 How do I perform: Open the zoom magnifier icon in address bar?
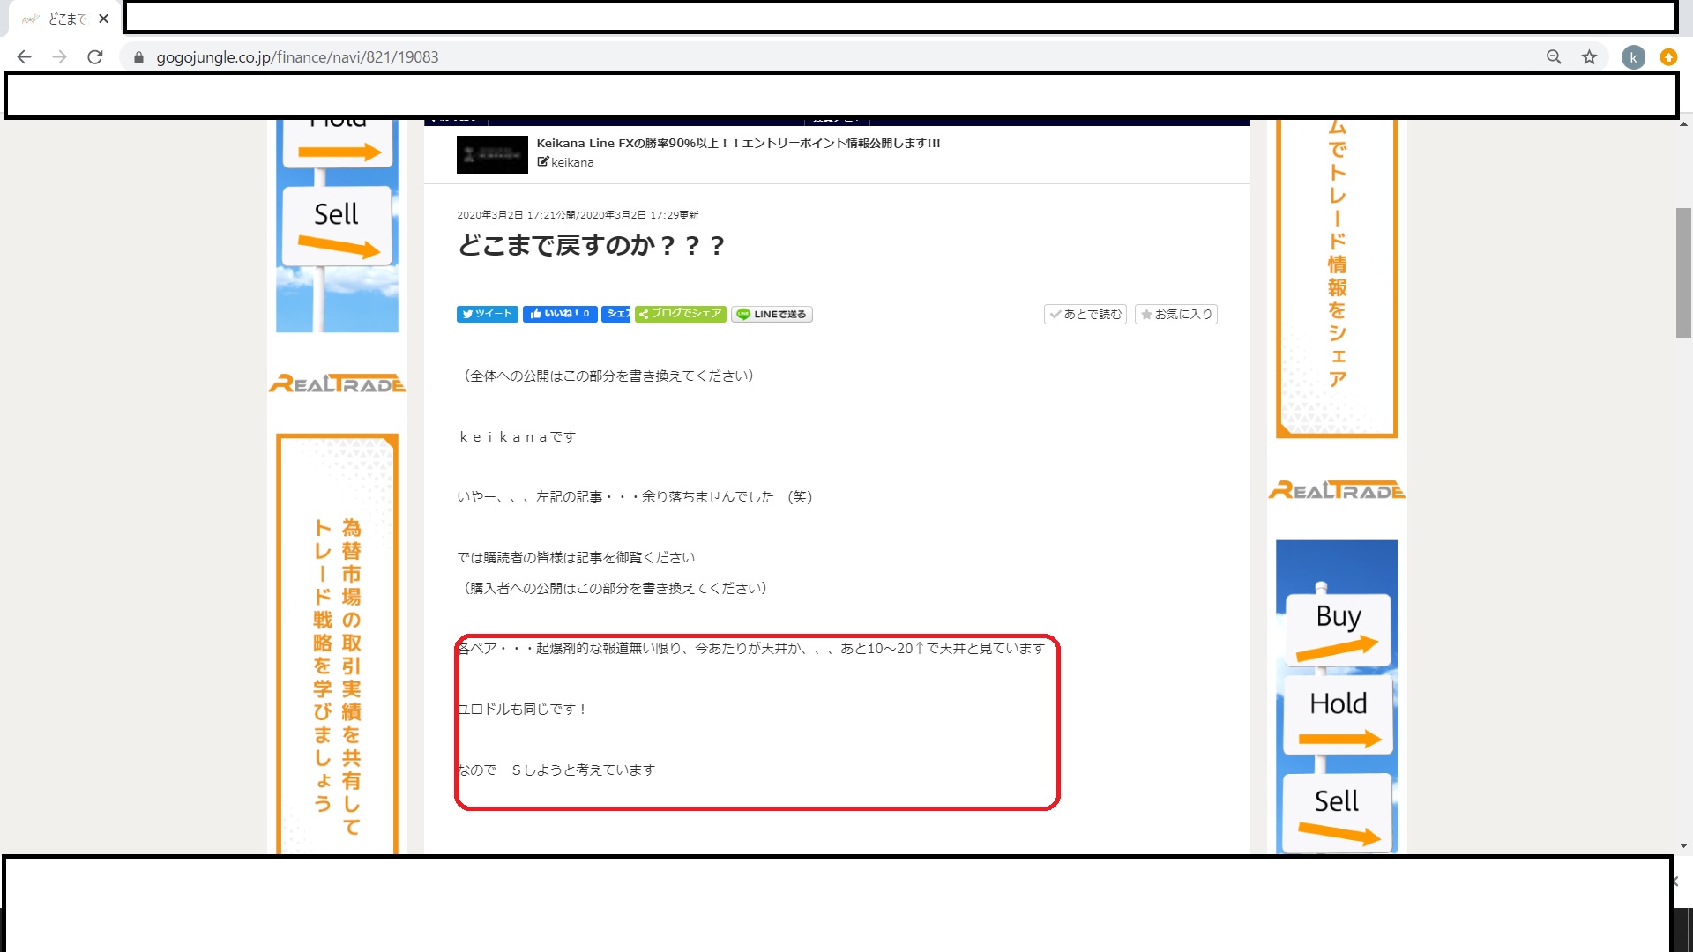point(1554,57)
